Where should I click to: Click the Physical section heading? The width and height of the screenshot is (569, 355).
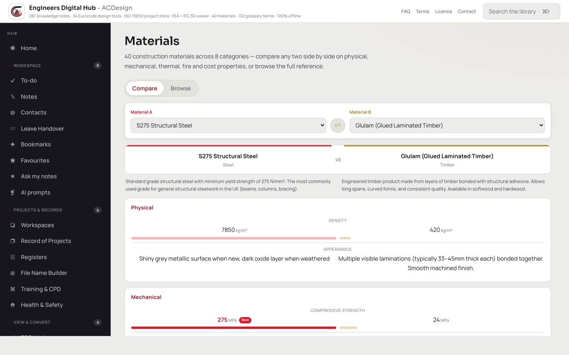pos(142,208)
